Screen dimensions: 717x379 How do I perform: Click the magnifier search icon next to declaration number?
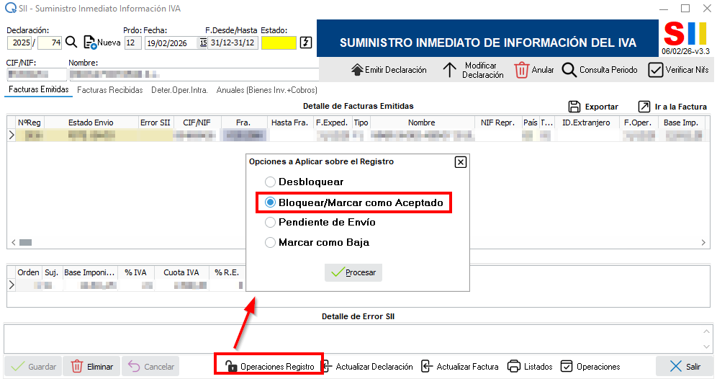(71, 43)
